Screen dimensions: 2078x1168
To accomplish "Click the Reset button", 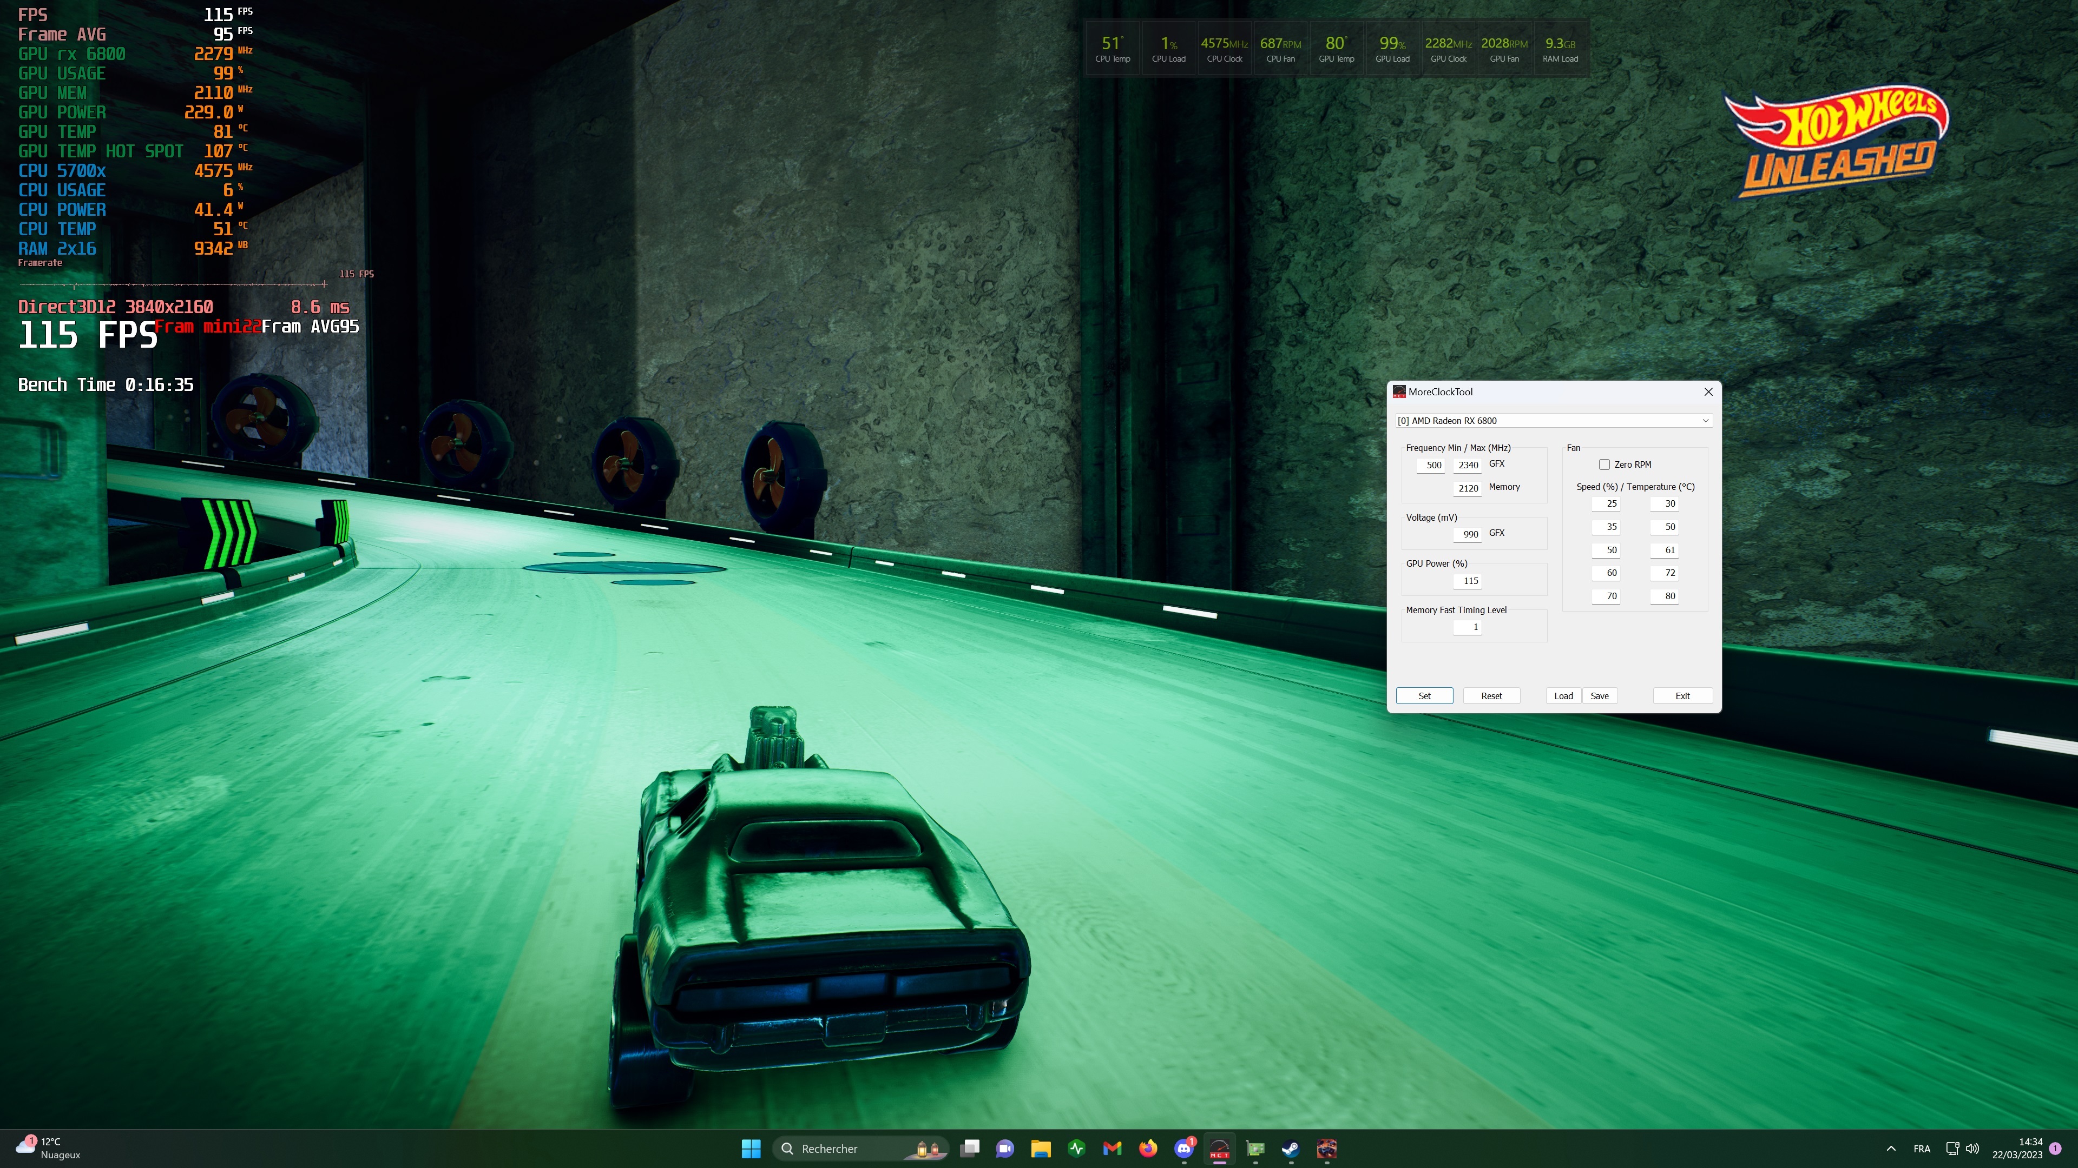I will (x=1491, y=695).
